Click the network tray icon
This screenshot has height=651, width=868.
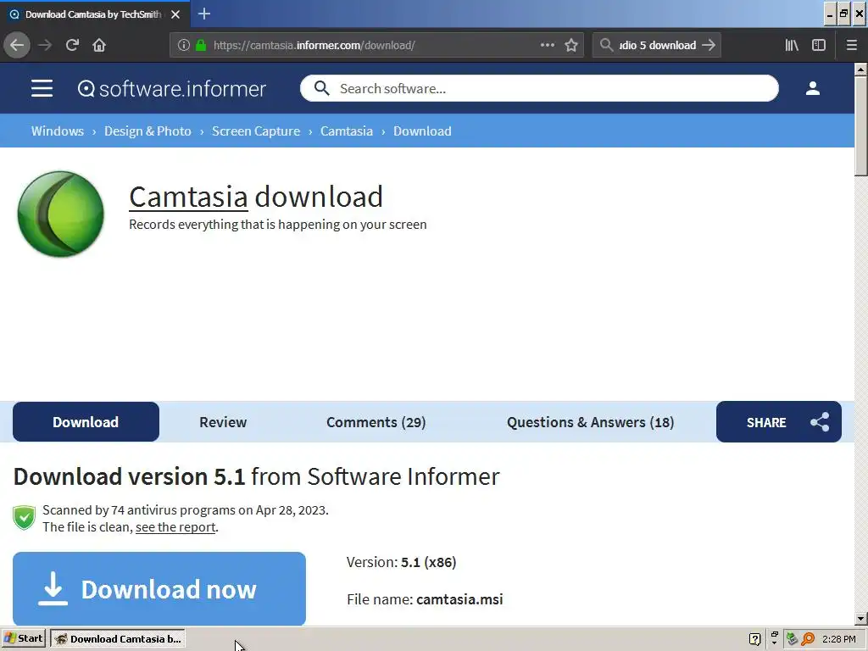(x=793, y=639)
